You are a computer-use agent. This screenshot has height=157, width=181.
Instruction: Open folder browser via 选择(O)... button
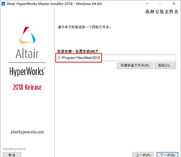click(x=165, y=66)
